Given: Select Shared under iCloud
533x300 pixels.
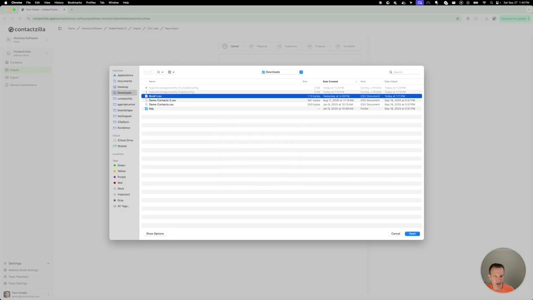Looking at the screenshot, I should (122, 146).
